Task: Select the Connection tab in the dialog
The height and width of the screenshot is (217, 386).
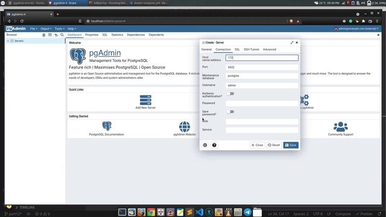Action: click(223, 49)
